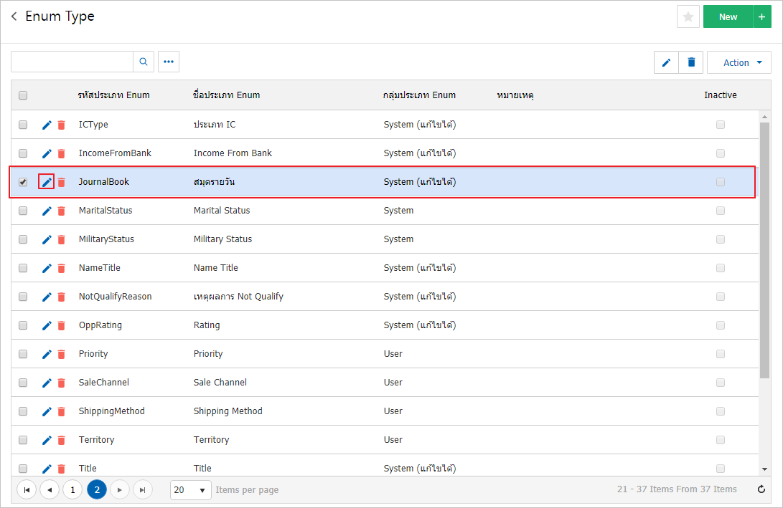Edit the JournalBook row pencil icon
783x508 pixels.
point(47,182)
